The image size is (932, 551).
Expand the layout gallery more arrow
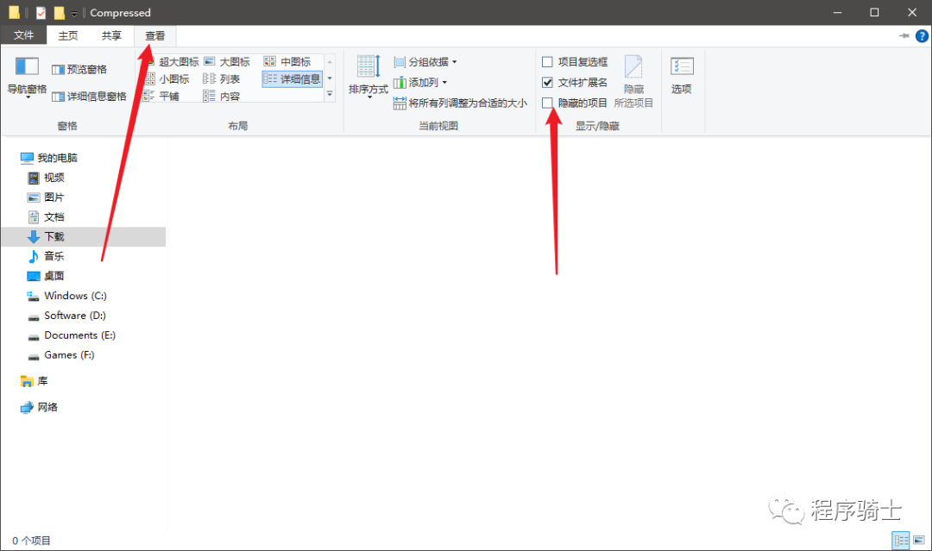[329, 94]
